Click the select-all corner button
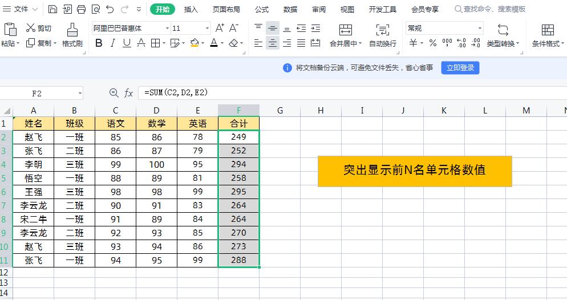This screenshot has width=567, height=300. point(6,111)
